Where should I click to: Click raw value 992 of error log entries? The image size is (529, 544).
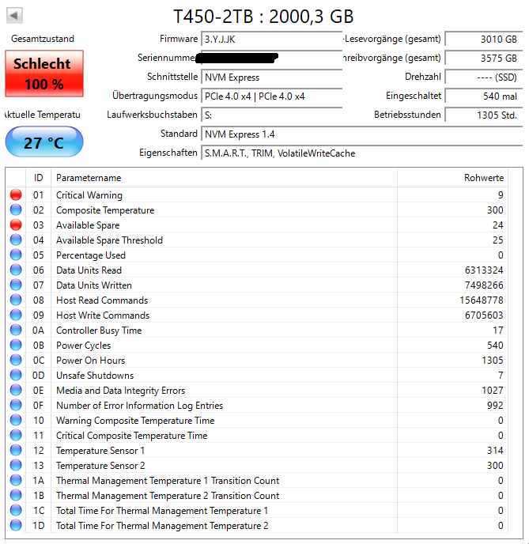pyautogui.click(x=495, y=406)
